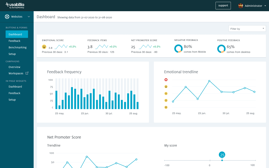Click the sad face icon on Emotional trendline axis
Viewport: 269px width, 168px height.
(x=166, y=107)
